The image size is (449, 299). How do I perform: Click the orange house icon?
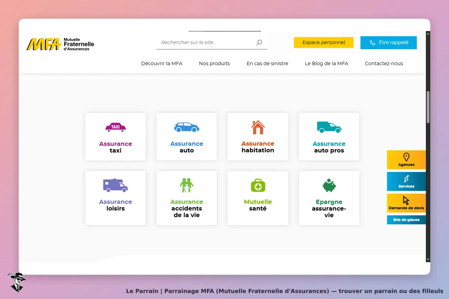coord(258,127)
